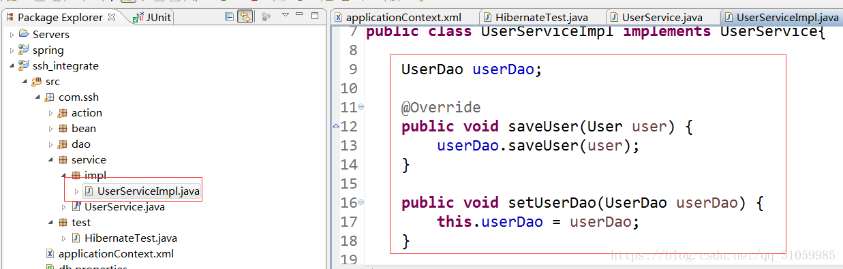
Task: Select the UserServiceImpl.java editor tab
Action: click(x=781, y=17)
